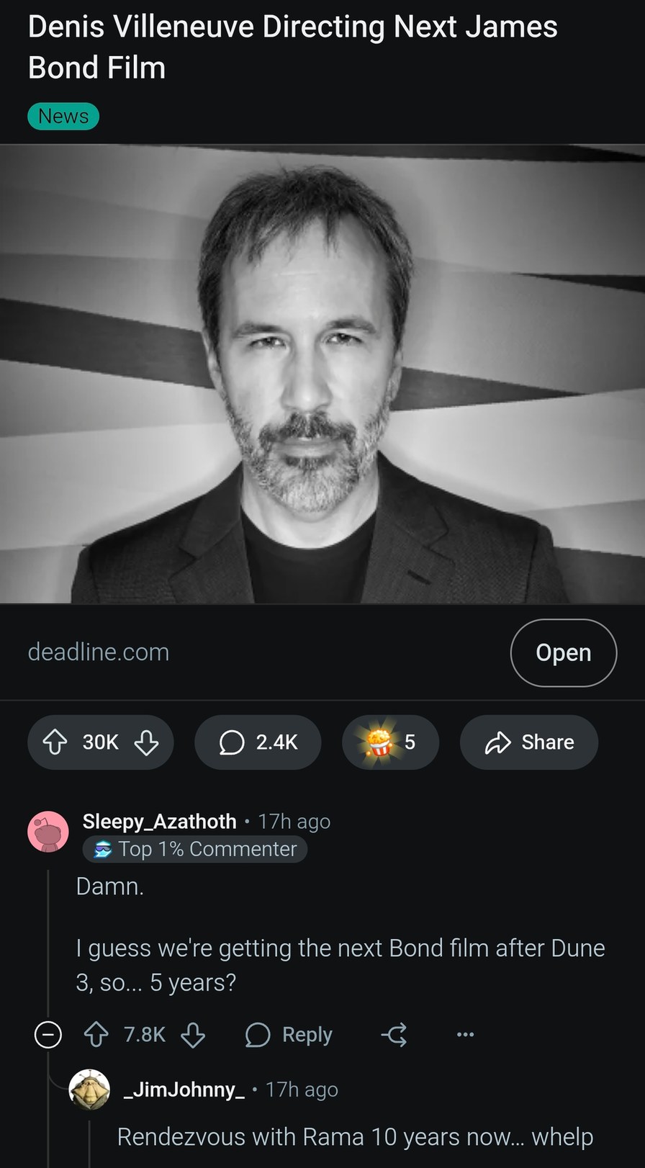Screen dimensions: 645x1168
Task: Open Sleepy_Azathoth's profile via username
Action: (159, 821)
